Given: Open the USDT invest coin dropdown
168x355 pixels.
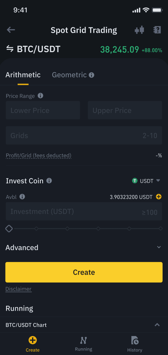Looking at the screenshot, I should click(146, 181).
